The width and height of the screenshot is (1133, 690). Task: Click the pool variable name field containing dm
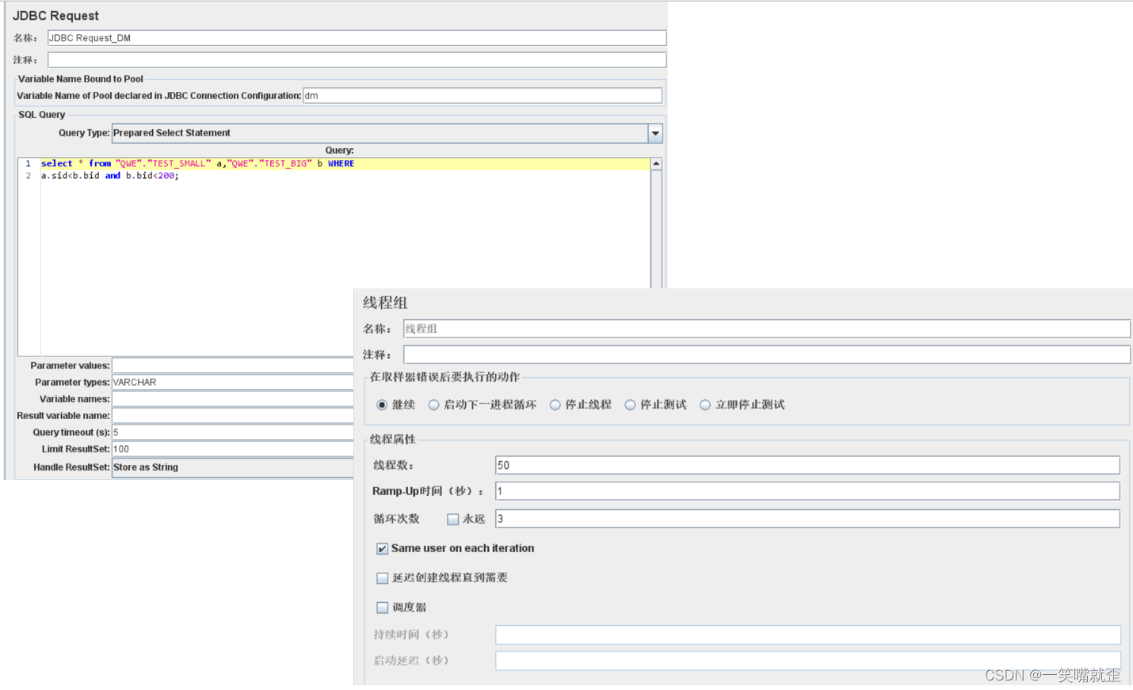click(482, 96)
